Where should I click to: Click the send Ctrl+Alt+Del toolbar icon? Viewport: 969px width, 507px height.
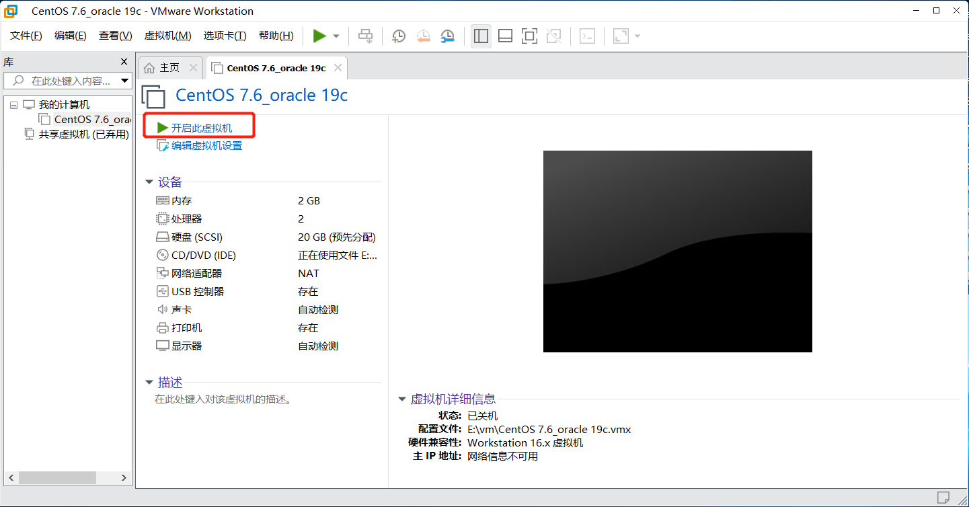[x=365, y=36]
